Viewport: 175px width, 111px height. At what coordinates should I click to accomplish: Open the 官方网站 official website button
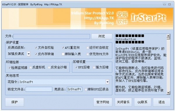(x=103, y=102)
